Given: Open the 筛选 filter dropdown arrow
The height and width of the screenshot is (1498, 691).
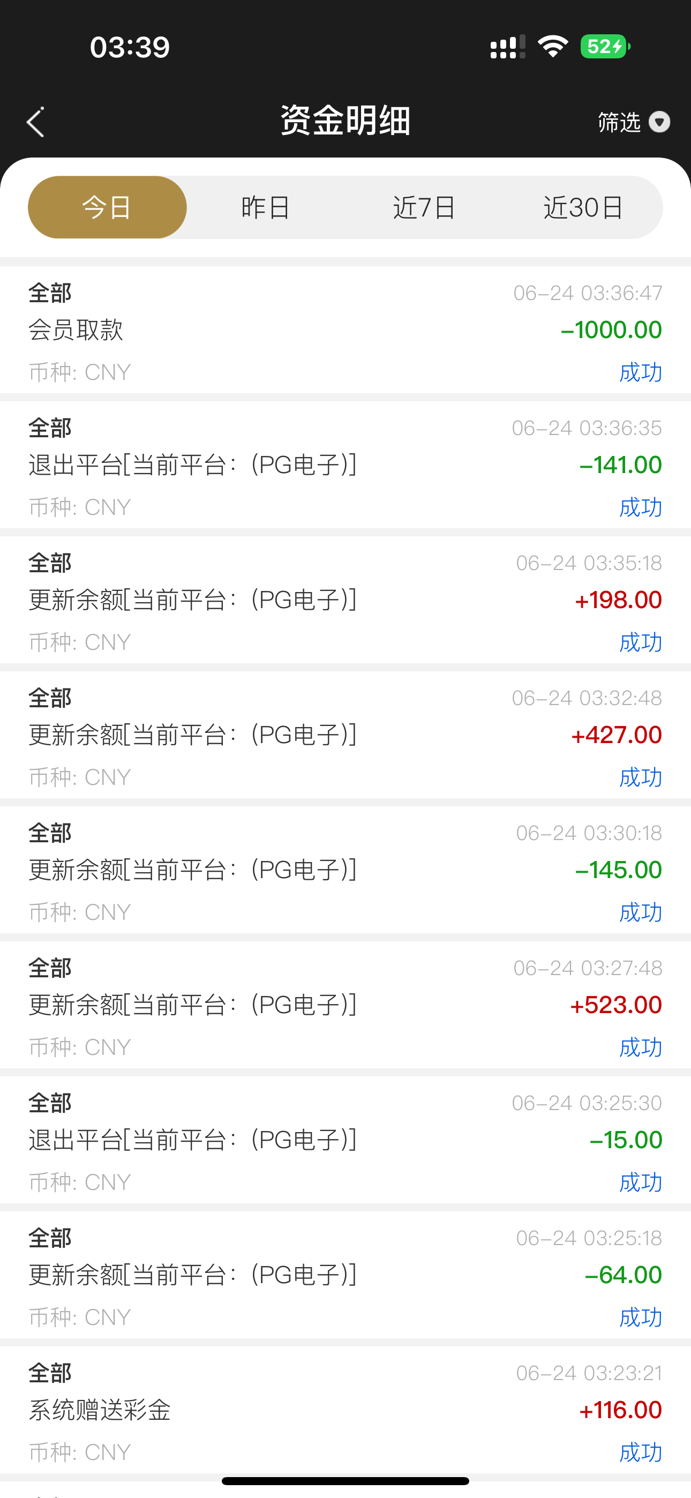Looking at the screenshot, I should click(x=659, y=122).
